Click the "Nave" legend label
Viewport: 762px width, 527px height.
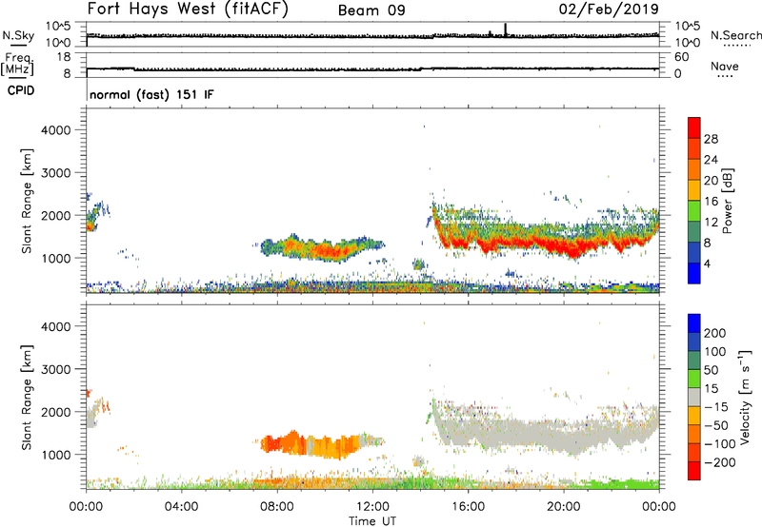(x=725, y=67)
